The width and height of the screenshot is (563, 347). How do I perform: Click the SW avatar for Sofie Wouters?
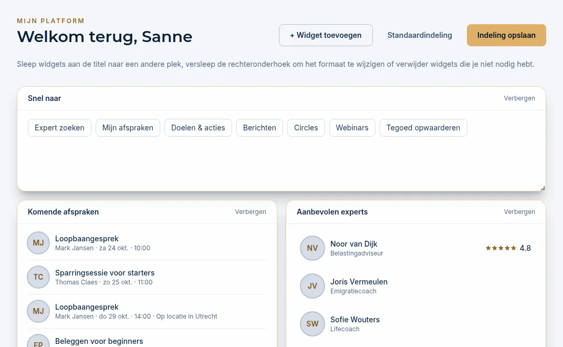(312, 324)
